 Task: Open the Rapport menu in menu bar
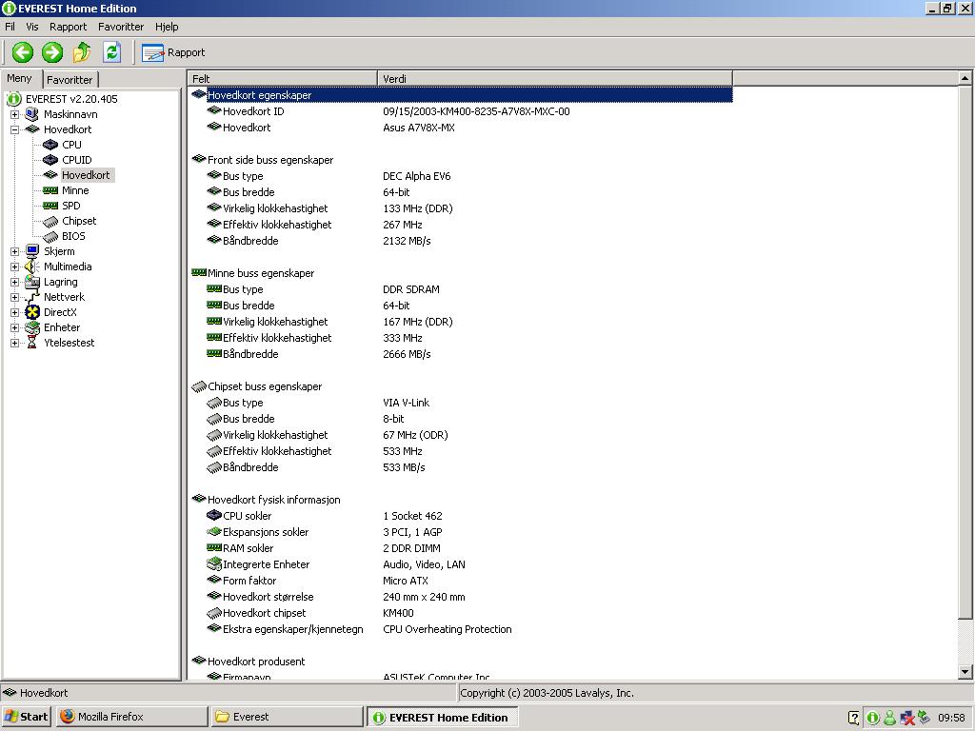click(x=68, y=27)
